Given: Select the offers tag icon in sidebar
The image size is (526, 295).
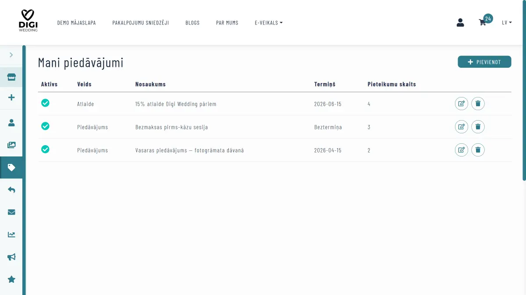Looking at the screenshot, I should 11,167.
